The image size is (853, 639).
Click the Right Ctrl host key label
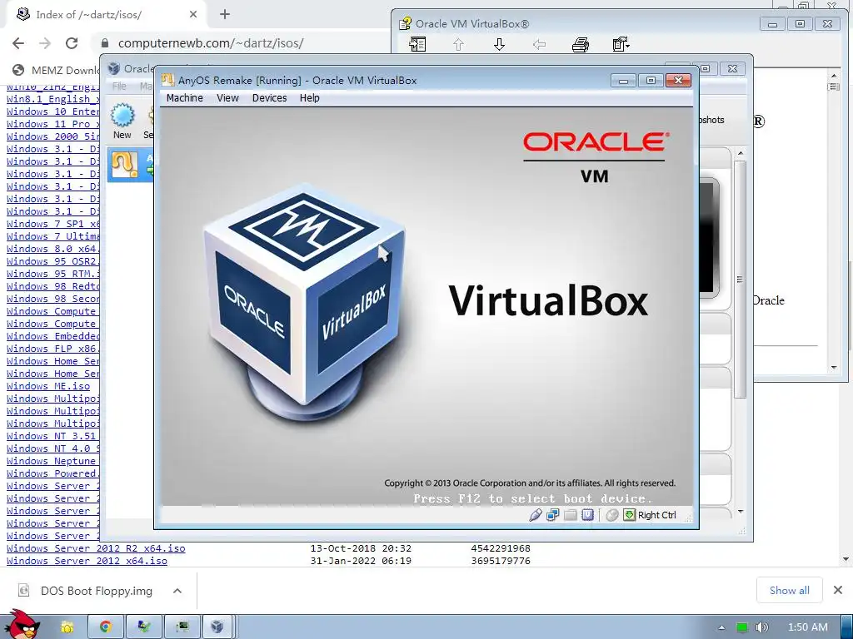(656, 515)
